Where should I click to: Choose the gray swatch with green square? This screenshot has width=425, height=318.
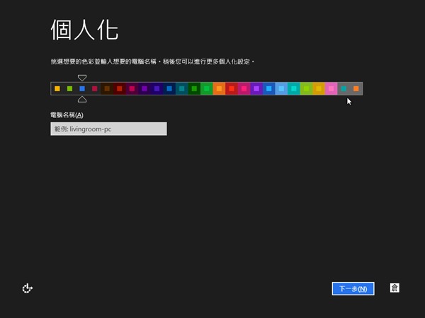(69, 89)
